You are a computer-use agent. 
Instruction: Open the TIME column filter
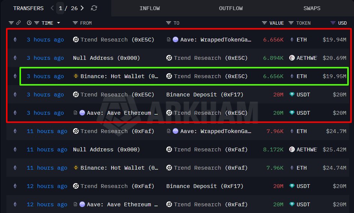pyautogui.click(x=37, y=23)
